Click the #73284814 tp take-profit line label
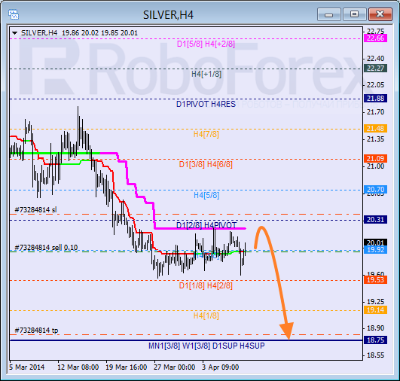Viewport: 400px width, 381px height. [x=36, y=331]
